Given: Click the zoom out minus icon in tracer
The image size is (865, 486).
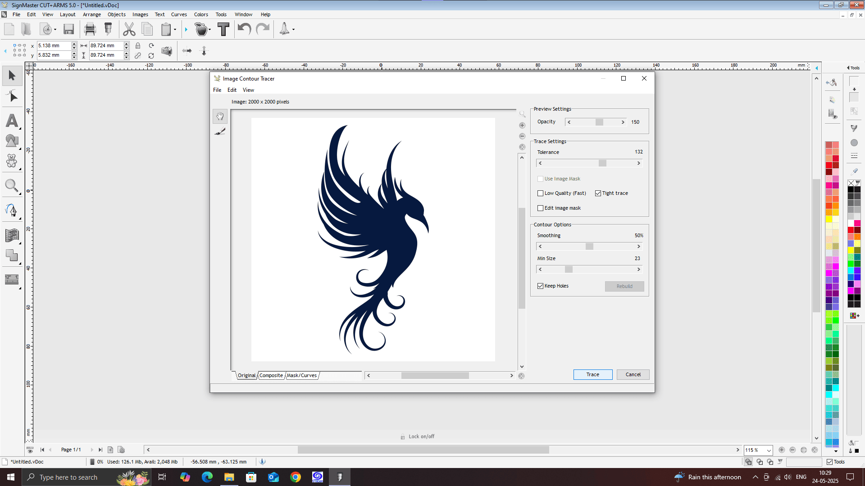Looking at the screenshot, I should 522,136.
